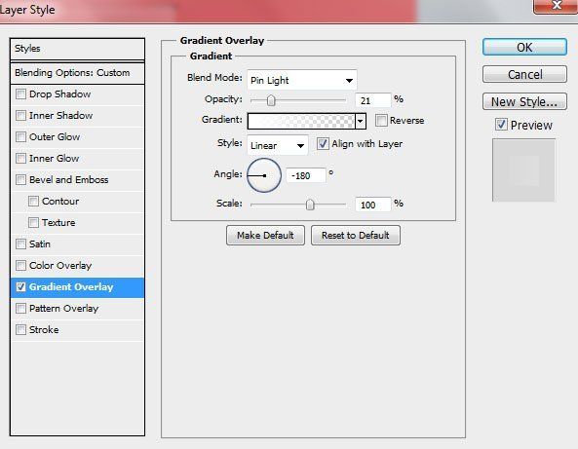578x449 pixels.
Task: Tick the Outer Glow checkbox
Action: [x=20, y=136]
